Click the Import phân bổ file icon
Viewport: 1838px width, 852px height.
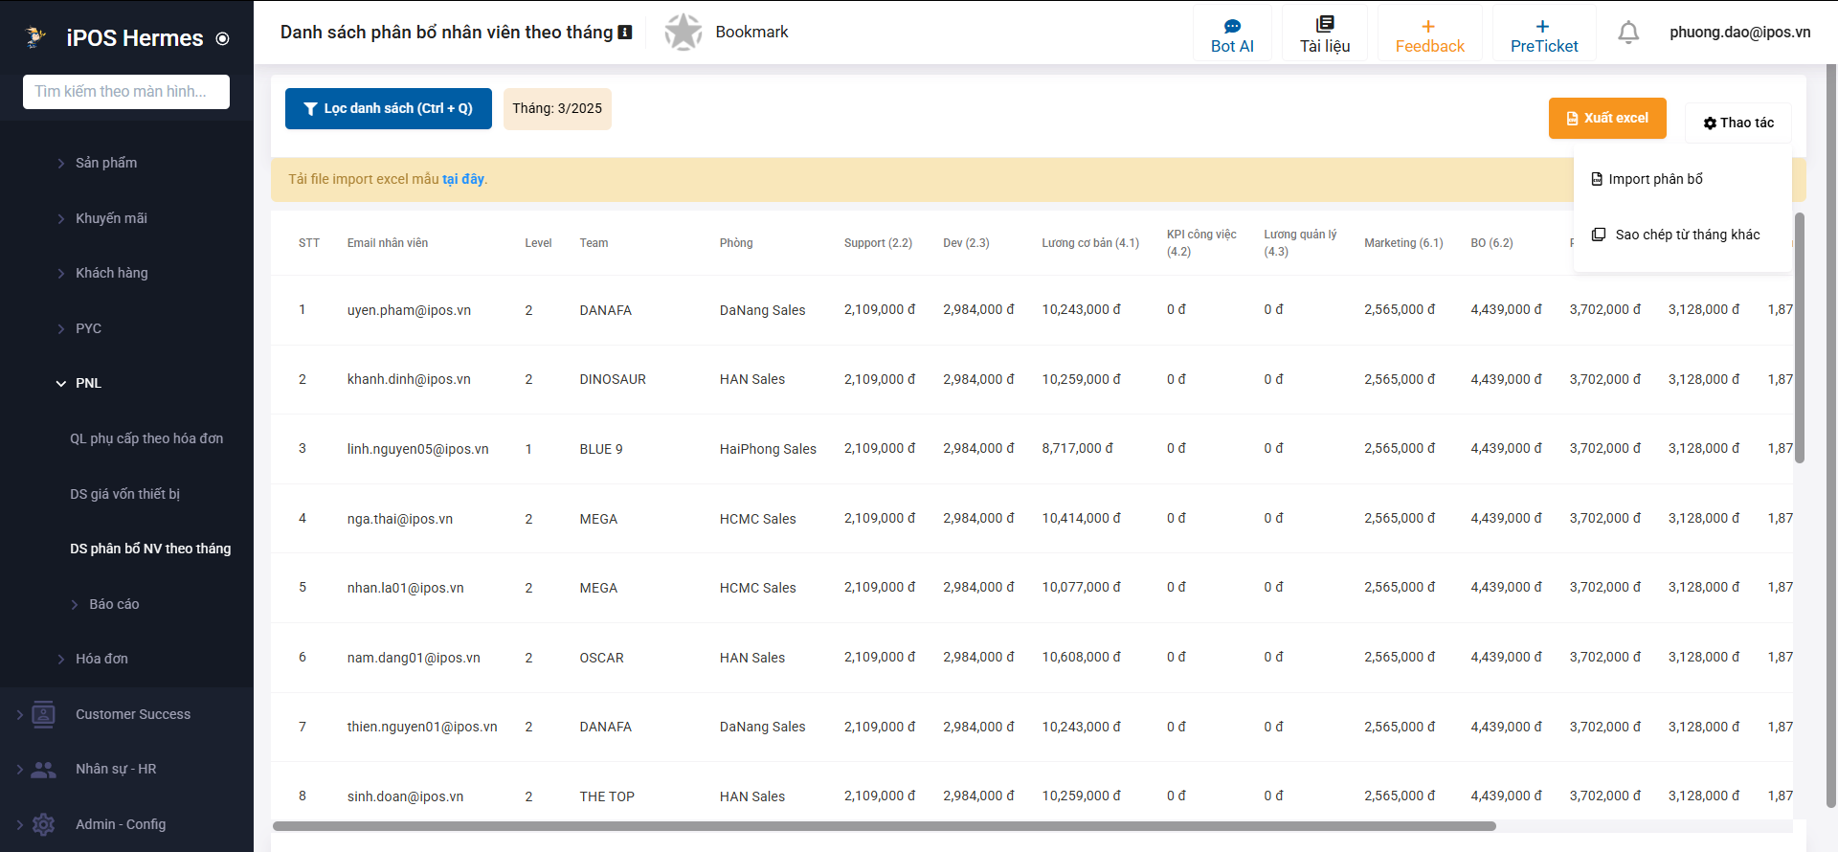(1597, 179)
